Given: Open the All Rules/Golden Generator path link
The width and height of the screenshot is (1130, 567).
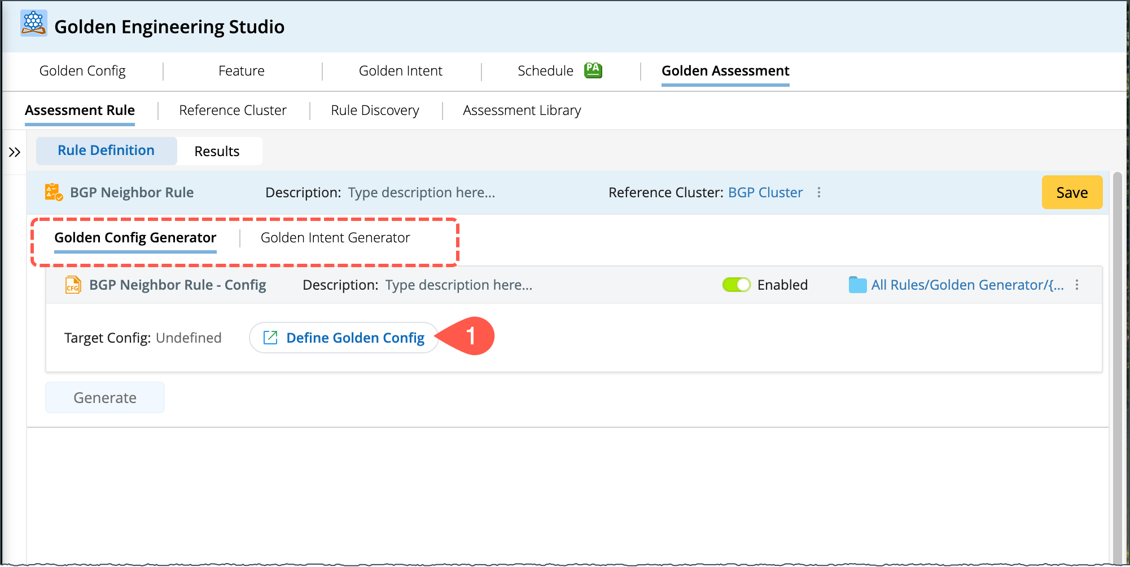Looking at the screenshot, I should point(967,285).
